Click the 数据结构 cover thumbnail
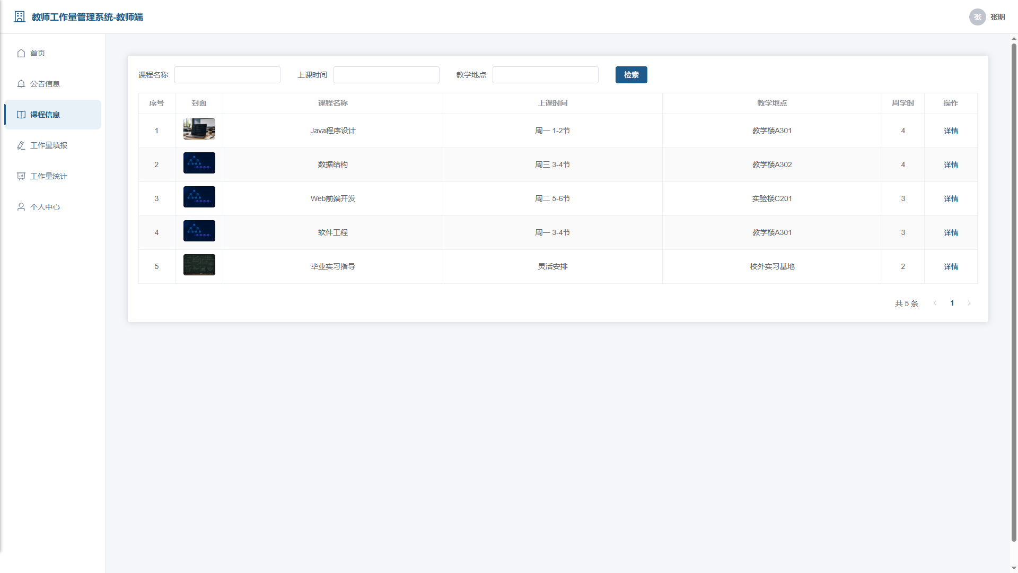Viewport: 1018px width, 573px height. 199,163
